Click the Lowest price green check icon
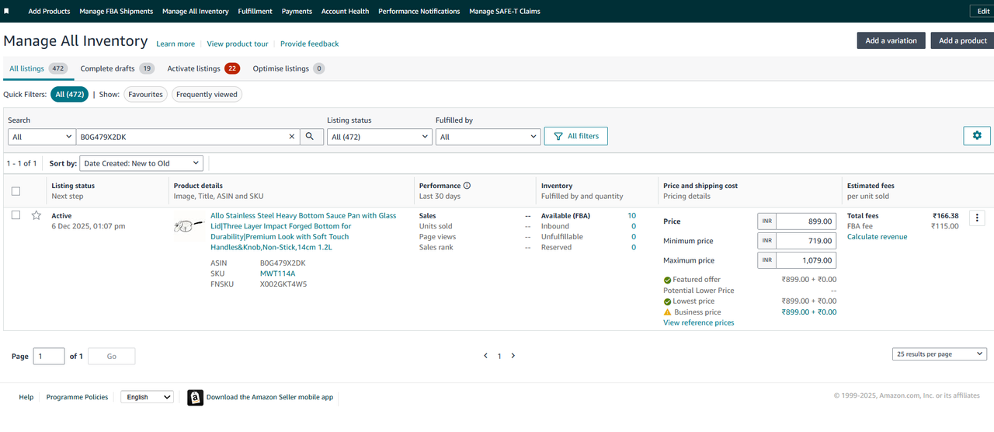This screenshot has width=994, height=432. [x=667, y=301]
